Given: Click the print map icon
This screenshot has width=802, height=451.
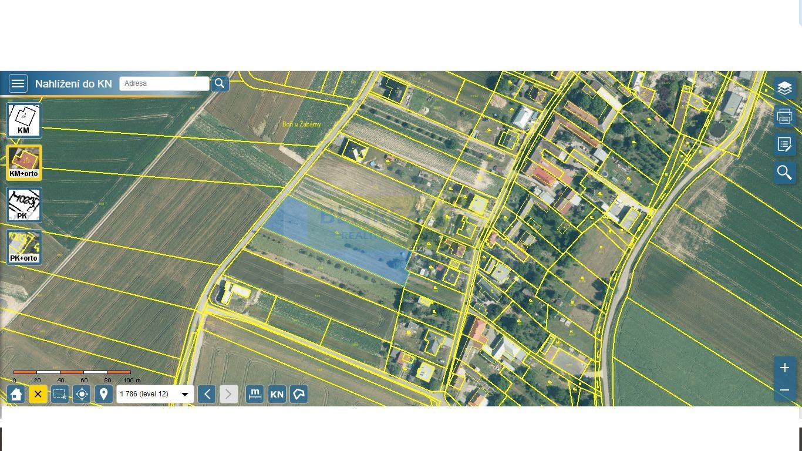Looking at the screenshot, I should click(x=784, y=116).
